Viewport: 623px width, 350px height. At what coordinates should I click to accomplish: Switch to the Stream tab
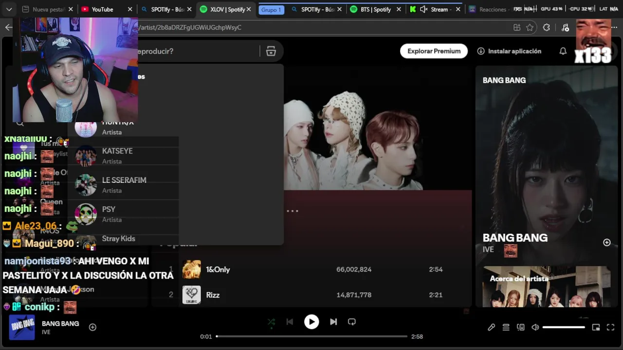439,9
